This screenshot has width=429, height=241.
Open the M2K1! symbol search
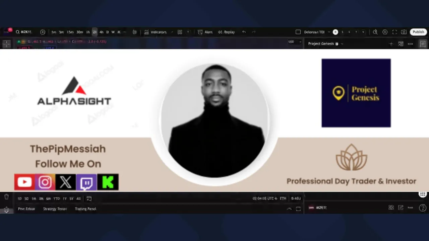[x=23, y=32]
